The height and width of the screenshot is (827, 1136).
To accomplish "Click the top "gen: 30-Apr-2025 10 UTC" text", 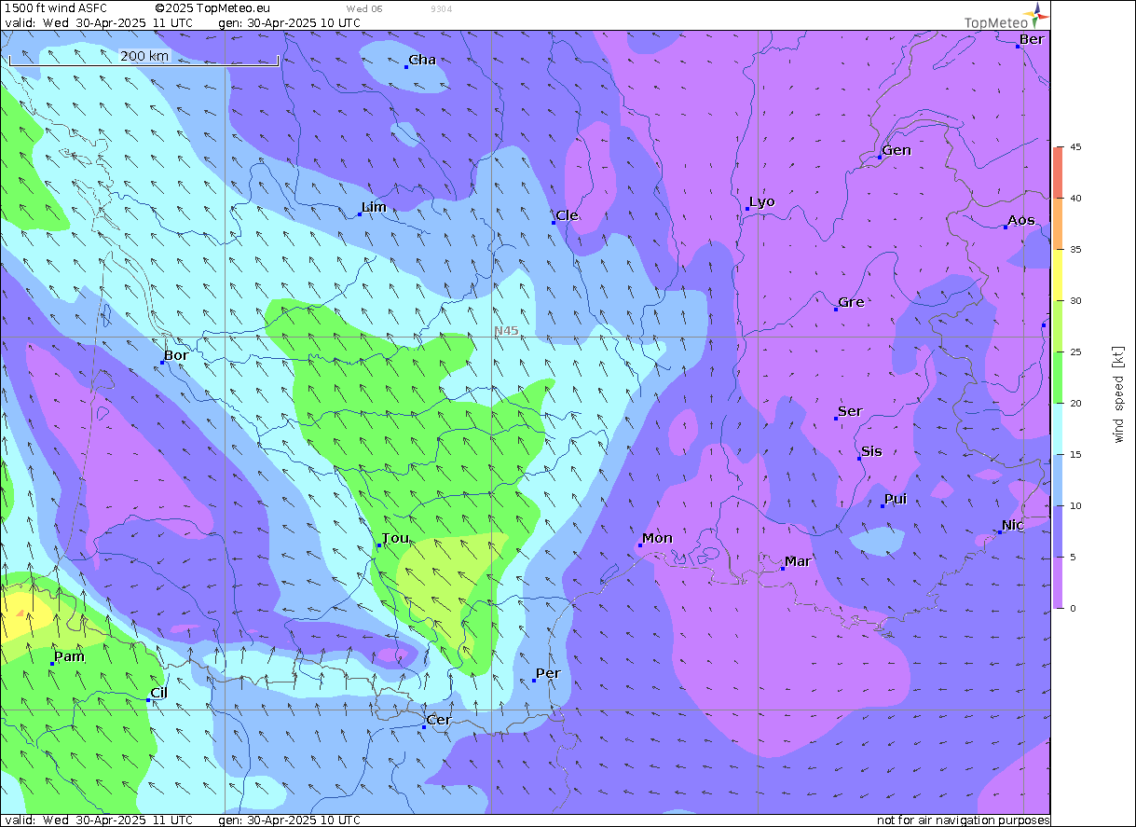I will 289,22.
